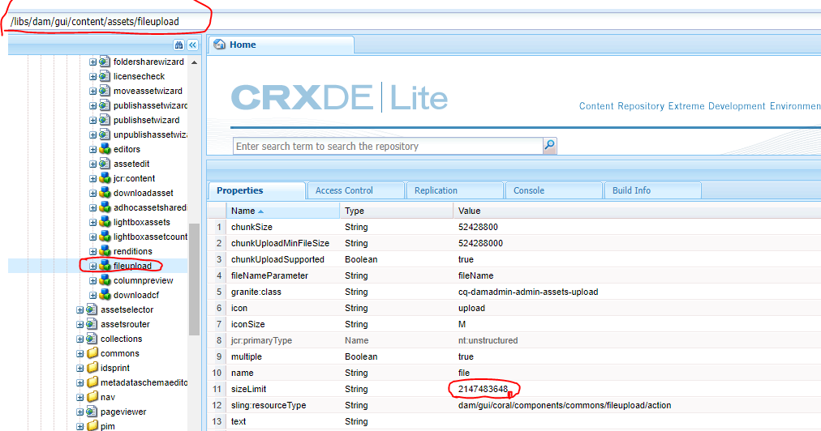Click the tree panel scrollbar thumb
Image resolution: width=821 pixels, height=431 pixels.
click(194, 280)
